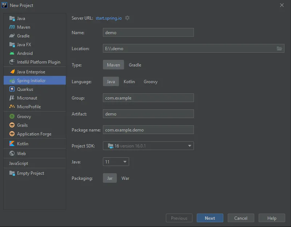Viewport: 291px width, 227px height.
Task: Close the New Project dialog
Action: point(282,5)
